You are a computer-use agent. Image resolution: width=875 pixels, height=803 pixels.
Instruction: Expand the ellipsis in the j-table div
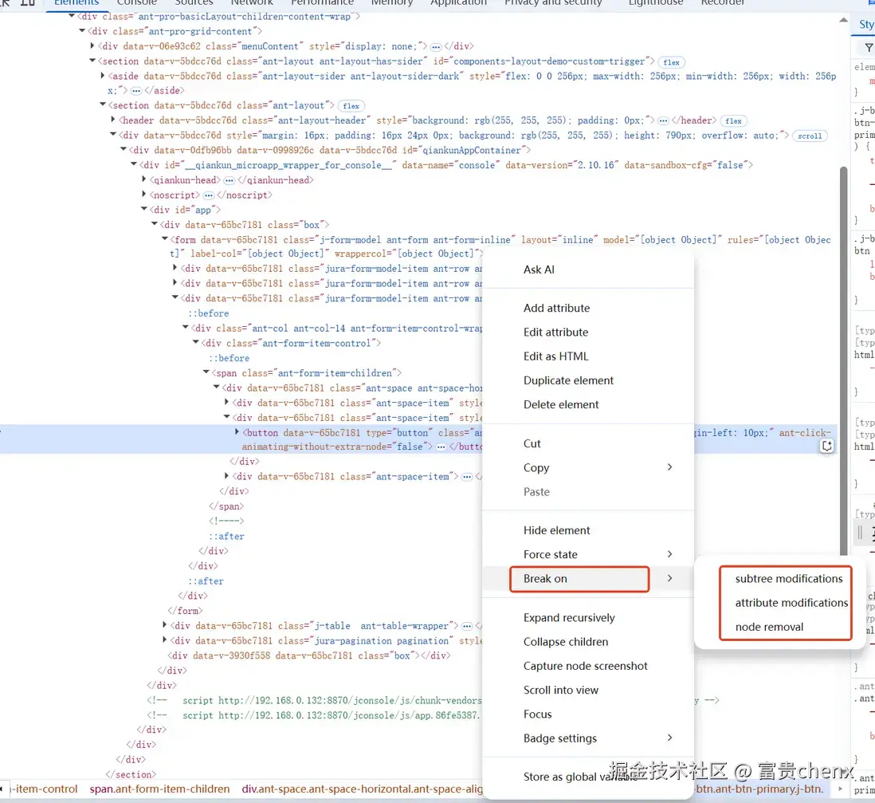467,627
